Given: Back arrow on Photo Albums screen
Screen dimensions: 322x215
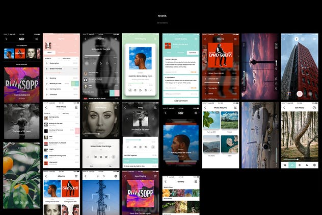Looking at the screenshot, I should [205, 108].
